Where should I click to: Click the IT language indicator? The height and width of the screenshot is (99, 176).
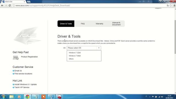[146, 96]
